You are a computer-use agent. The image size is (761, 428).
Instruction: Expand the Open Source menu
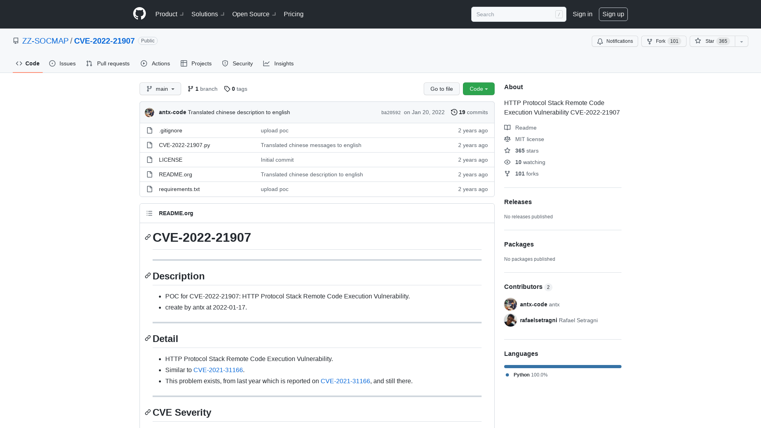click(x=254, y=14)
